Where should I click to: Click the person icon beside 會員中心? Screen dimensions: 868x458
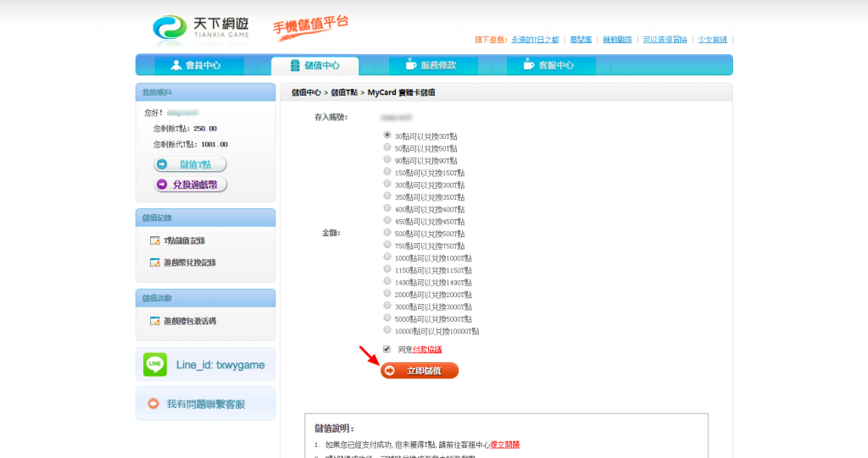point(176,65)
